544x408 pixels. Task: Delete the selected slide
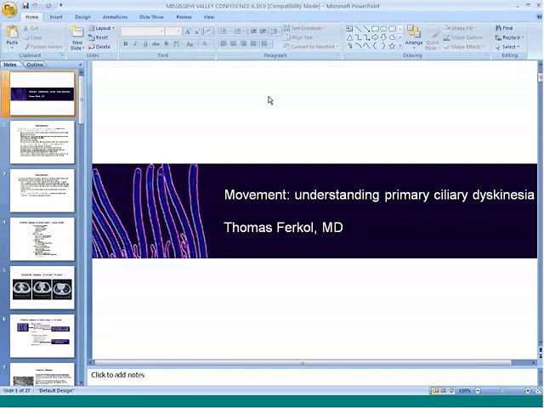[99, 47]
